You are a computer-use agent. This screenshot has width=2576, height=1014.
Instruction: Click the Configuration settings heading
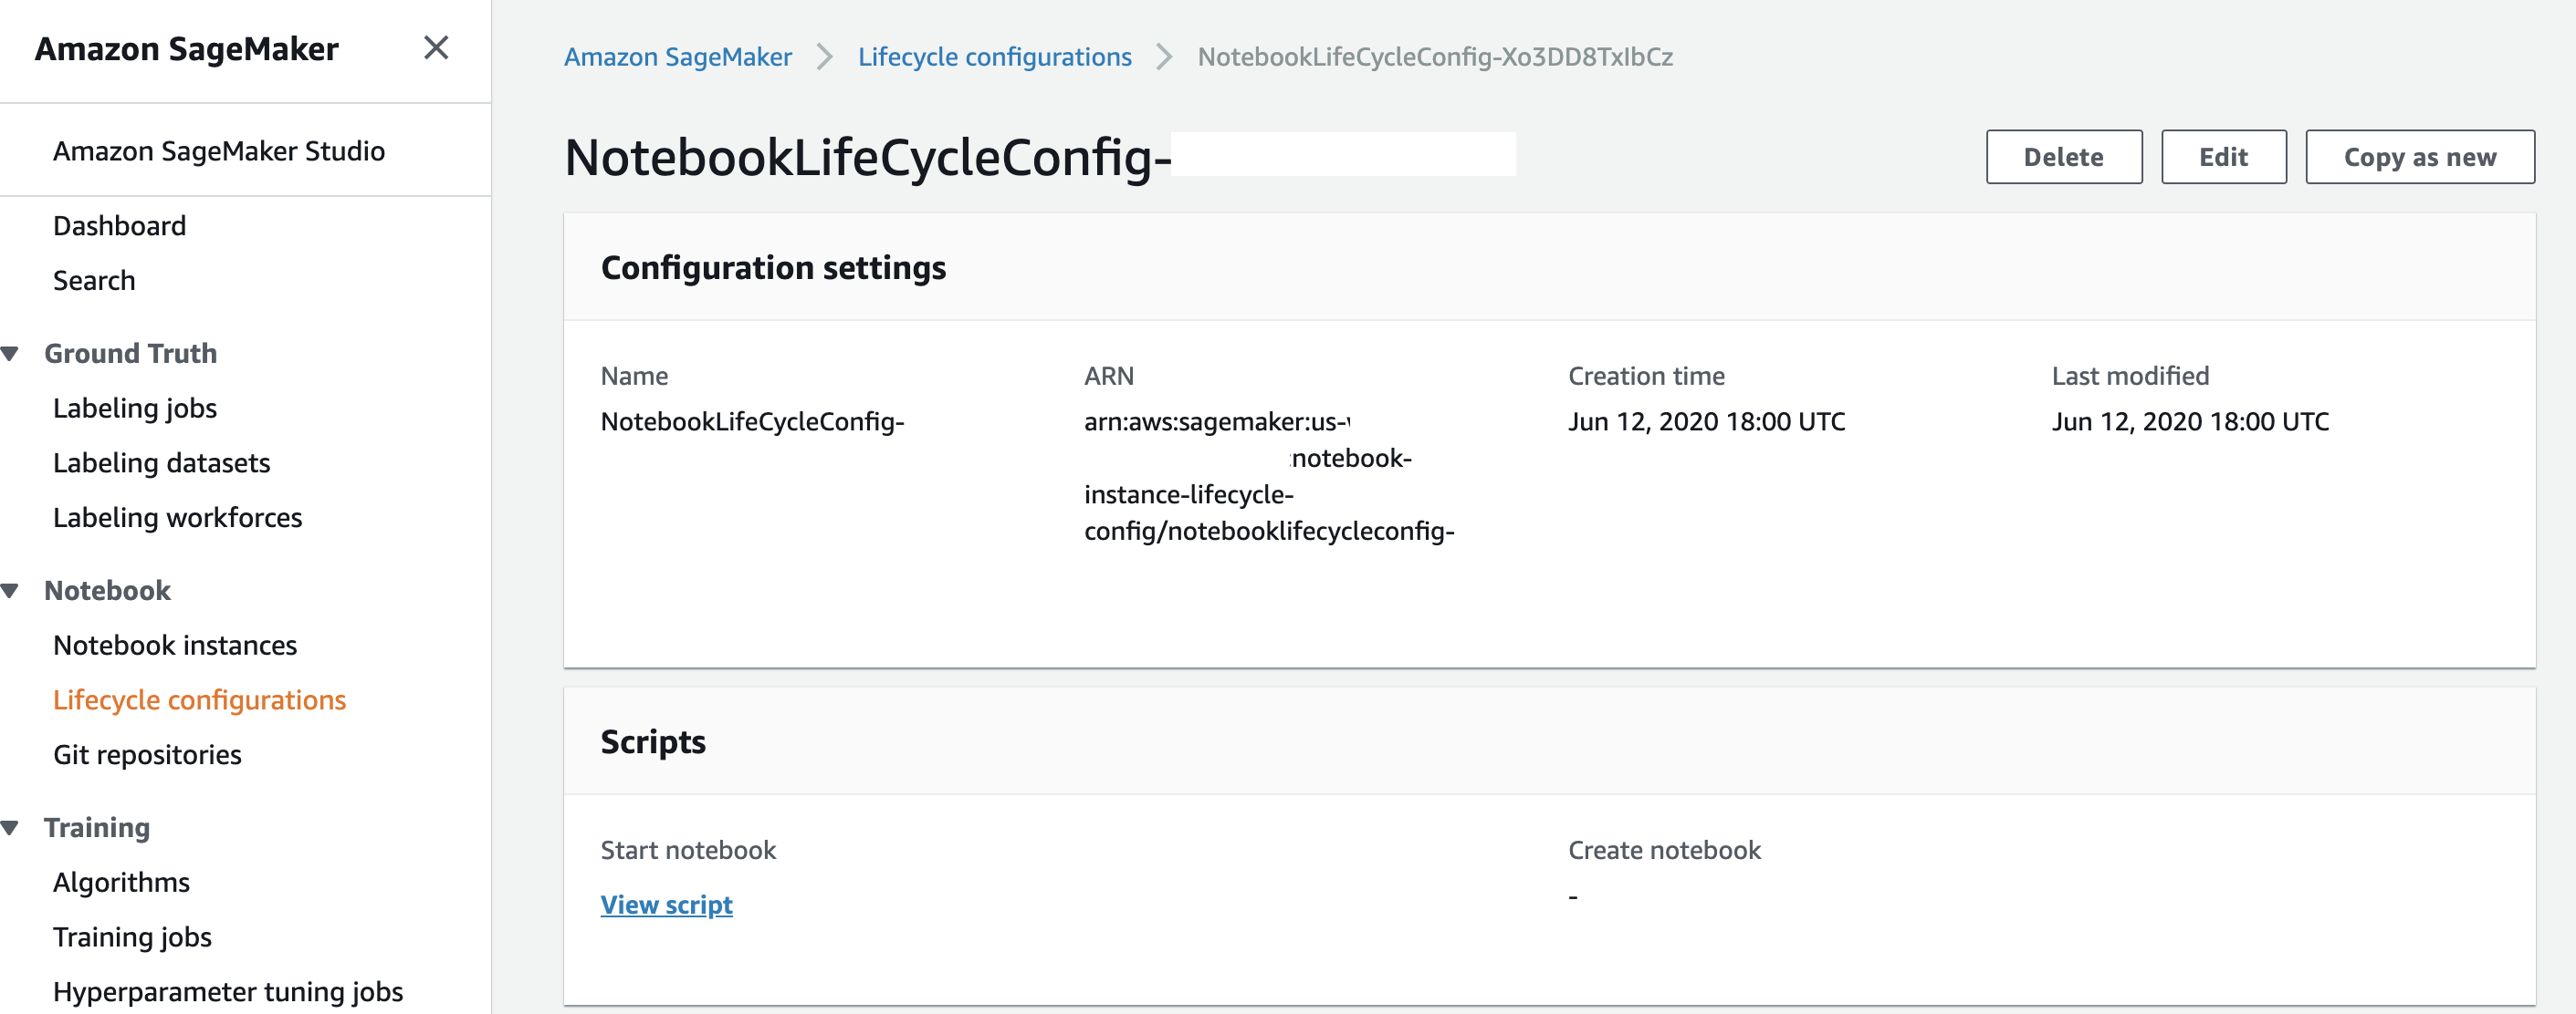(x=773, y=268)
